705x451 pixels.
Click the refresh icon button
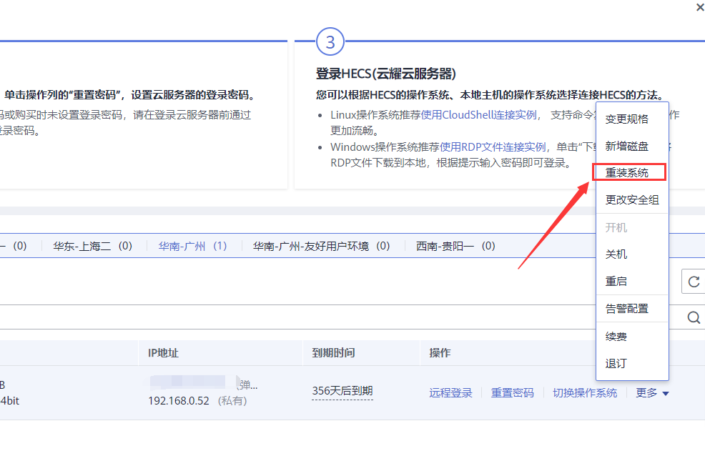click(x=694, y=282)
